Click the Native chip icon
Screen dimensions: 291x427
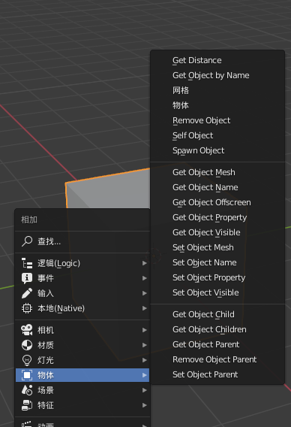27,308
